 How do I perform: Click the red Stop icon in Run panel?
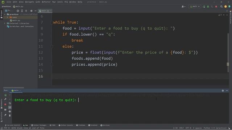point(5,104)
